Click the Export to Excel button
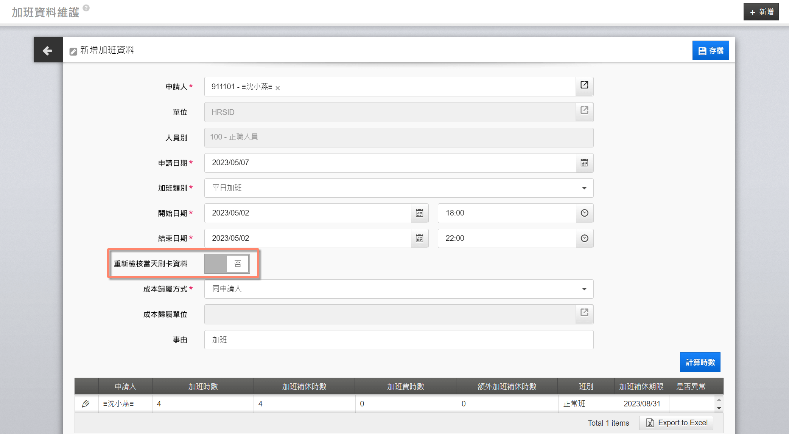Viewport: 789px width, 434px height. point(676,423)
